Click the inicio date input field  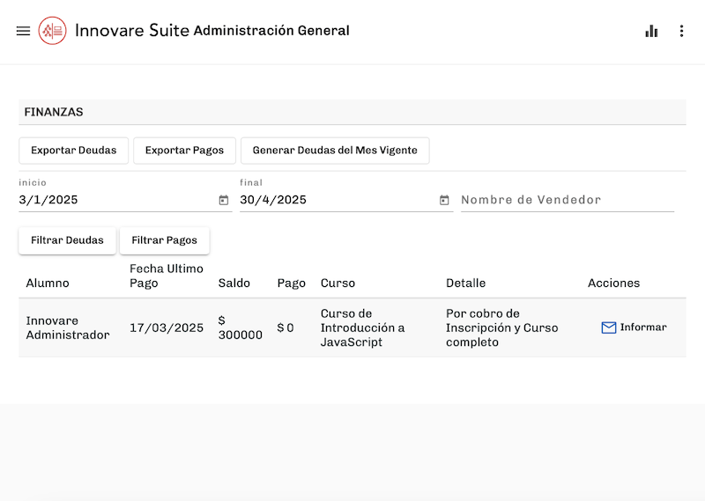point(115,200)
